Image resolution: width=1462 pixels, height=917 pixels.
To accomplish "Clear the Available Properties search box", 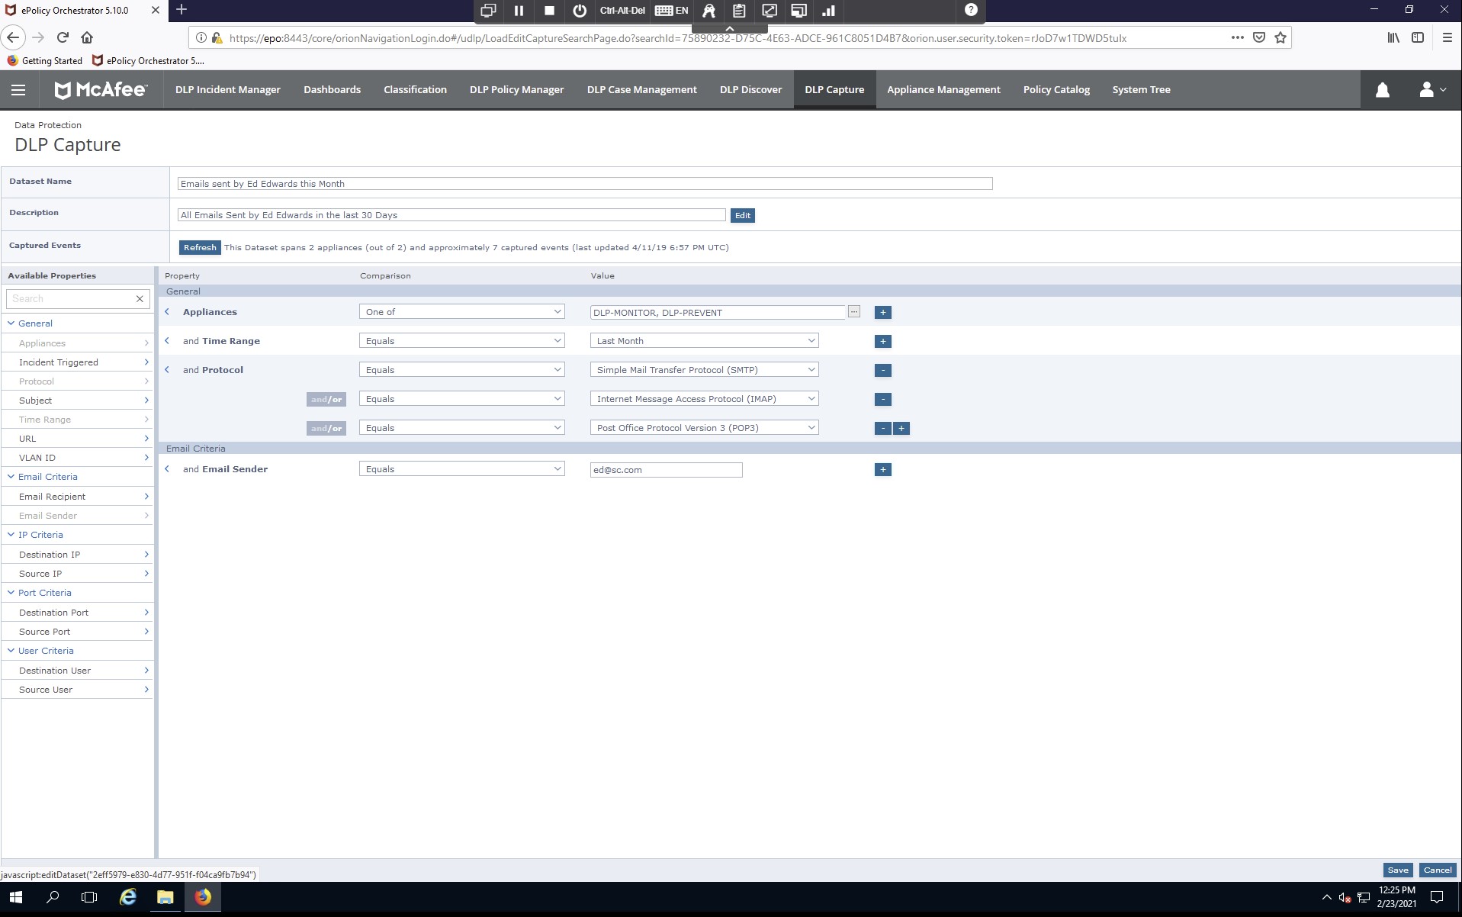I will point(140,299).
